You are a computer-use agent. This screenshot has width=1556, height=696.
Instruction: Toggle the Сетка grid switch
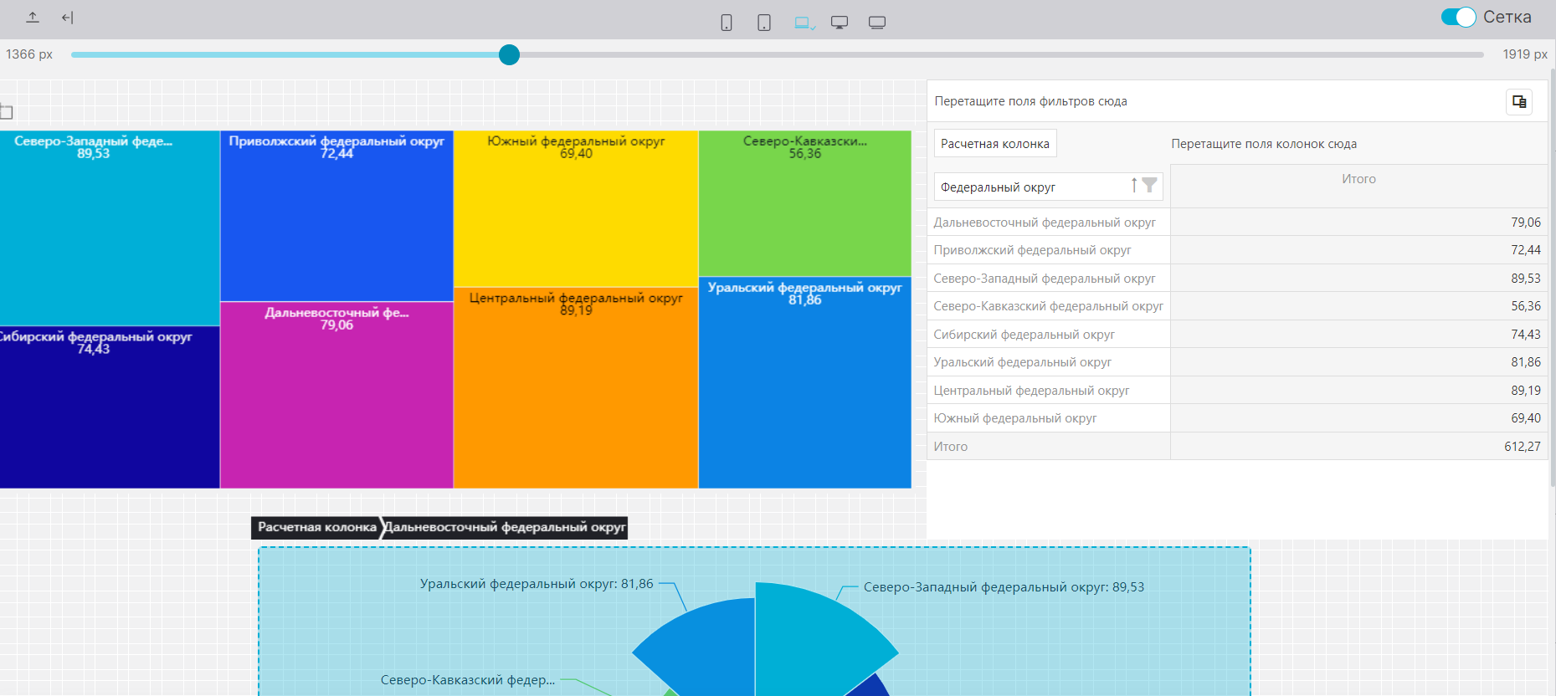point(1458,18)
